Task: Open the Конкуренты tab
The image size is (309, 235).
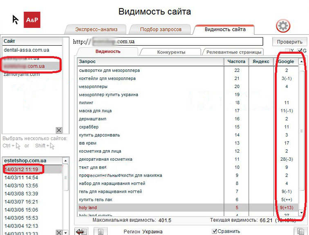Action: coord(171,52)
